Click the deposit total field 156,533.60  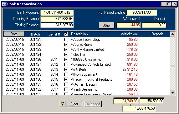tap(152, 101)
